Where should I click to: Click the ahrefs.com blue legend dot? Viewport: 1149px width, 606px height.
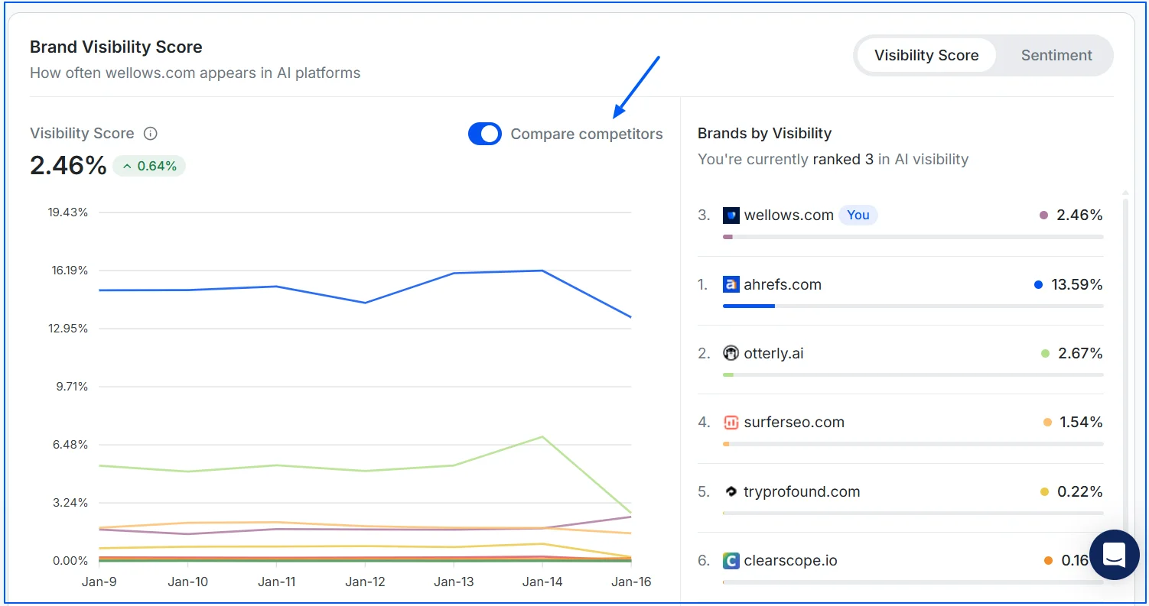[x=1038, y=284]
